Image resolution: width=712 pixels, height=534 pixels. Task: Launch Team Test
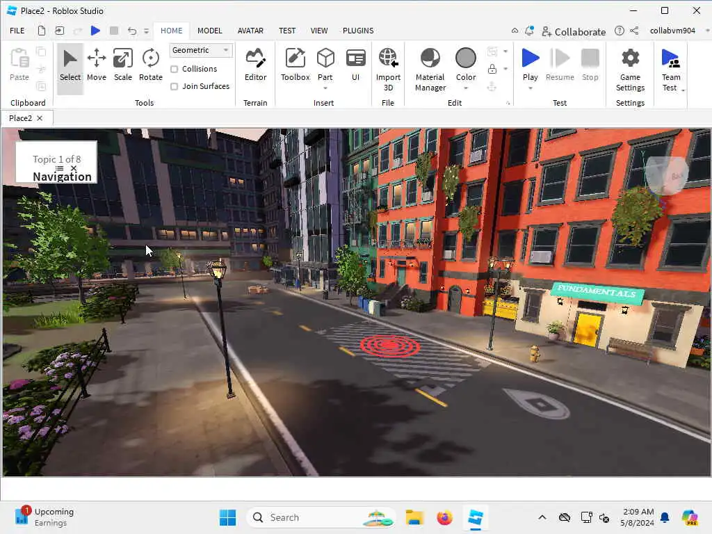click(671, 70)
